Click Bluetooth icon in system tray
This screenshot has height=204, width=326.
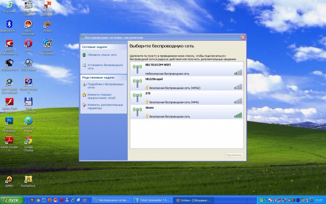tap(298, 200)
